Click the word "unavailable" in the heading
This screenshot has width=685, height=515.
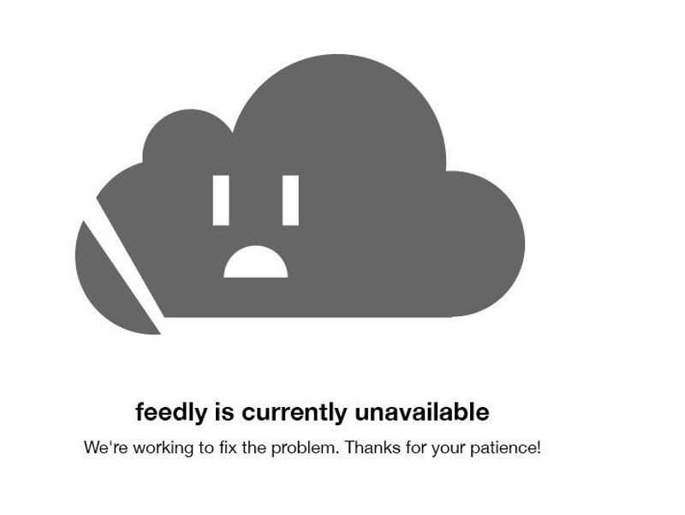[x=422, y=411]
